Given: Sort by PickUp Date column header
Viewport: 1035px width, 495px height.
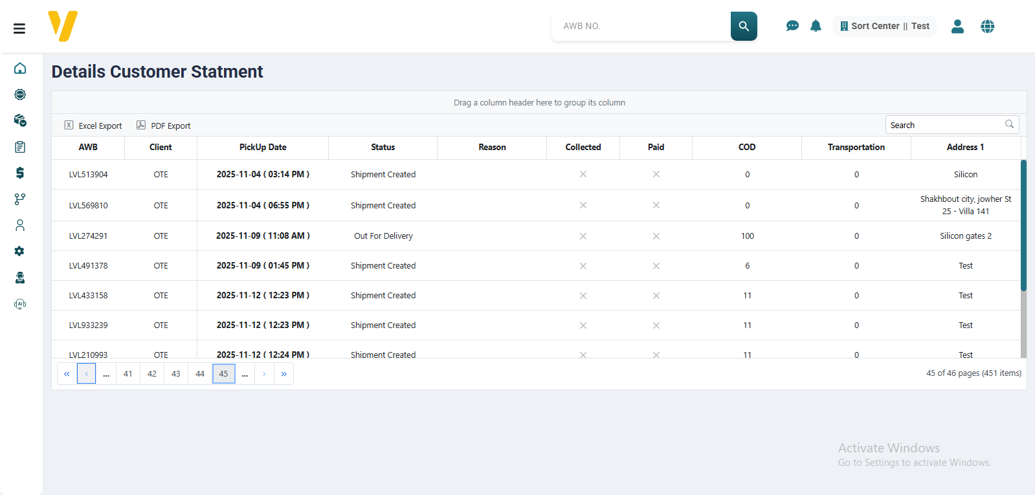Looking at the screenshot, I should click(263, 148).
